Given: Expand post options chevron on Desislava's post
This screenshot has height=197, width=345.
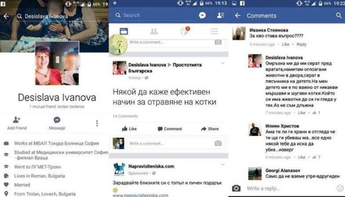Looking at the screenshot, I should pyautogui.click(x=223, y=63).
